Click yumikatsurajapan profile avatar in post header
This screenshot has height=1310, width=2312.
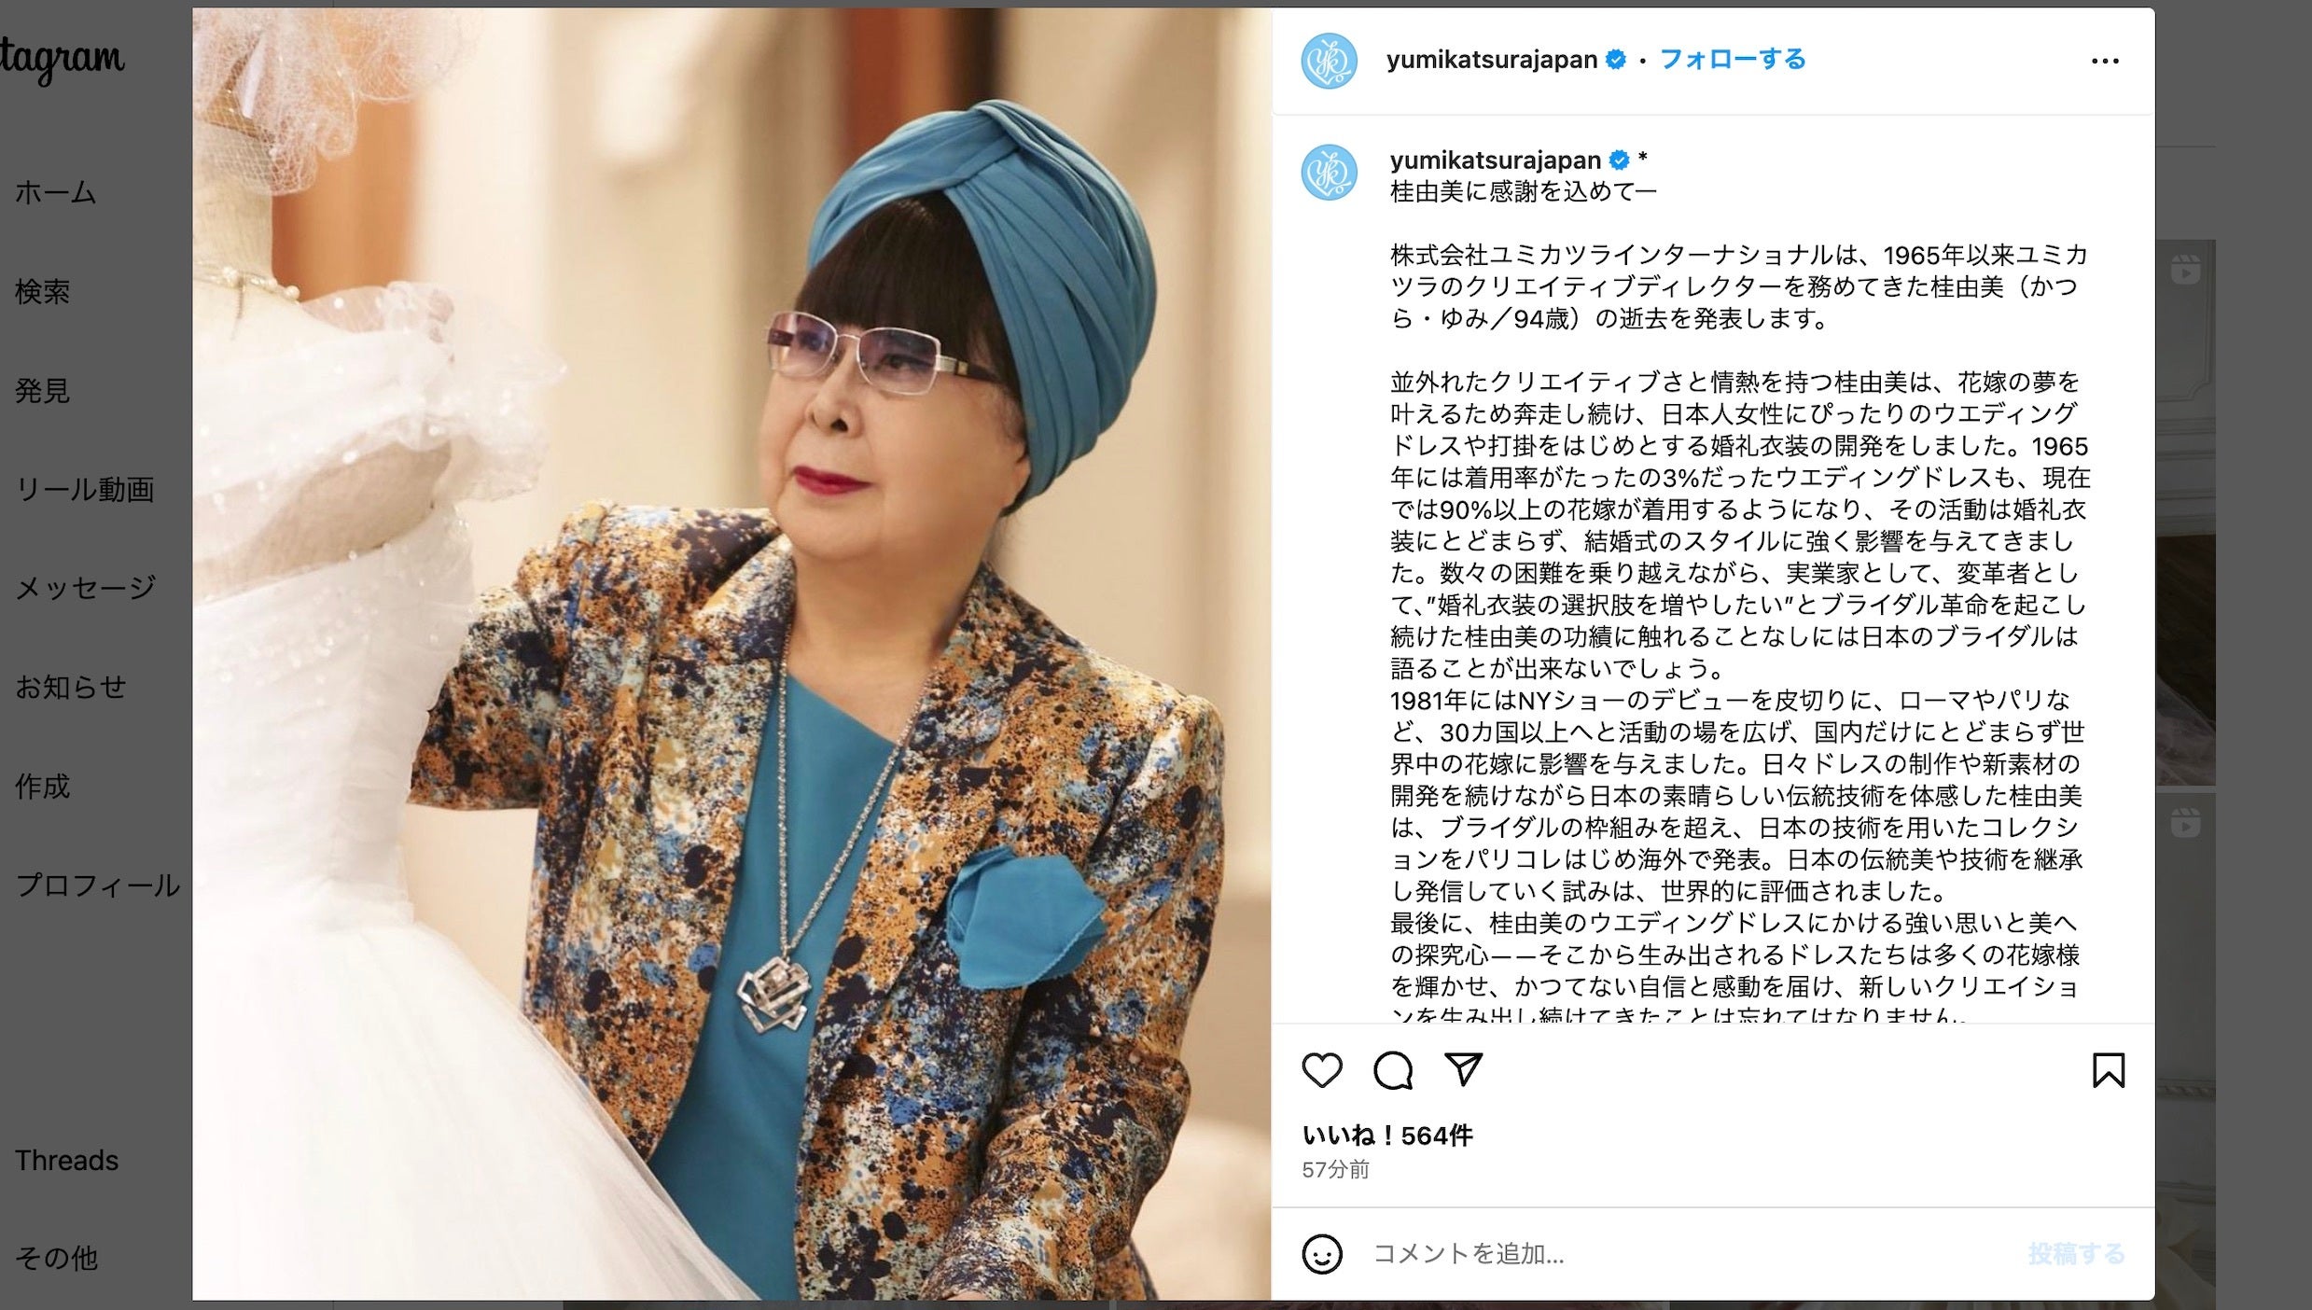[1329, 61]
